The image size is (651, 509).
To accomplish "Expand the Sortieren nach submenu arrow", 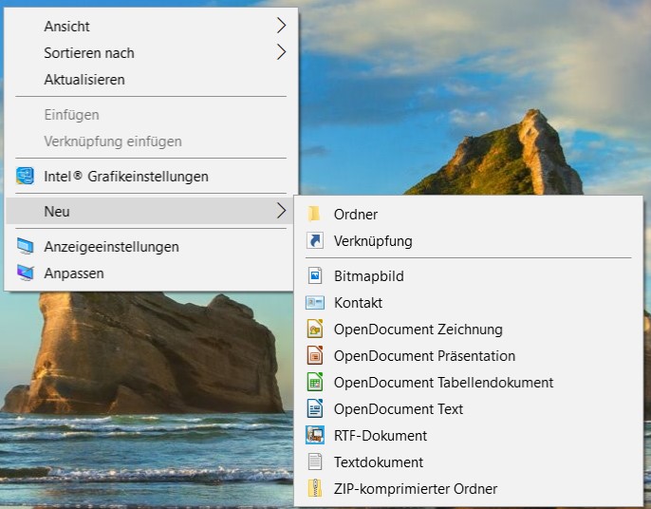I will (282, 52).
